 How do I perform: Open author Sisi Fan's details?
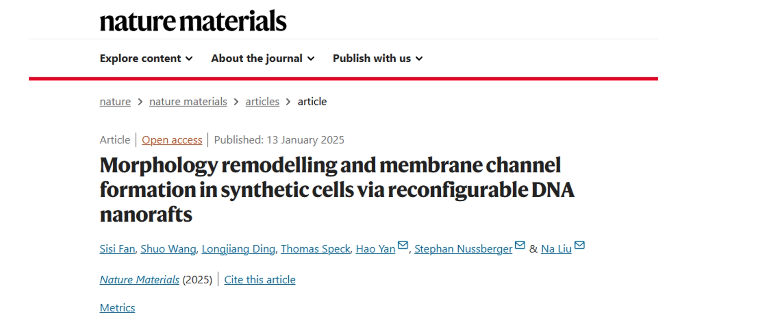tap(117, 249)
